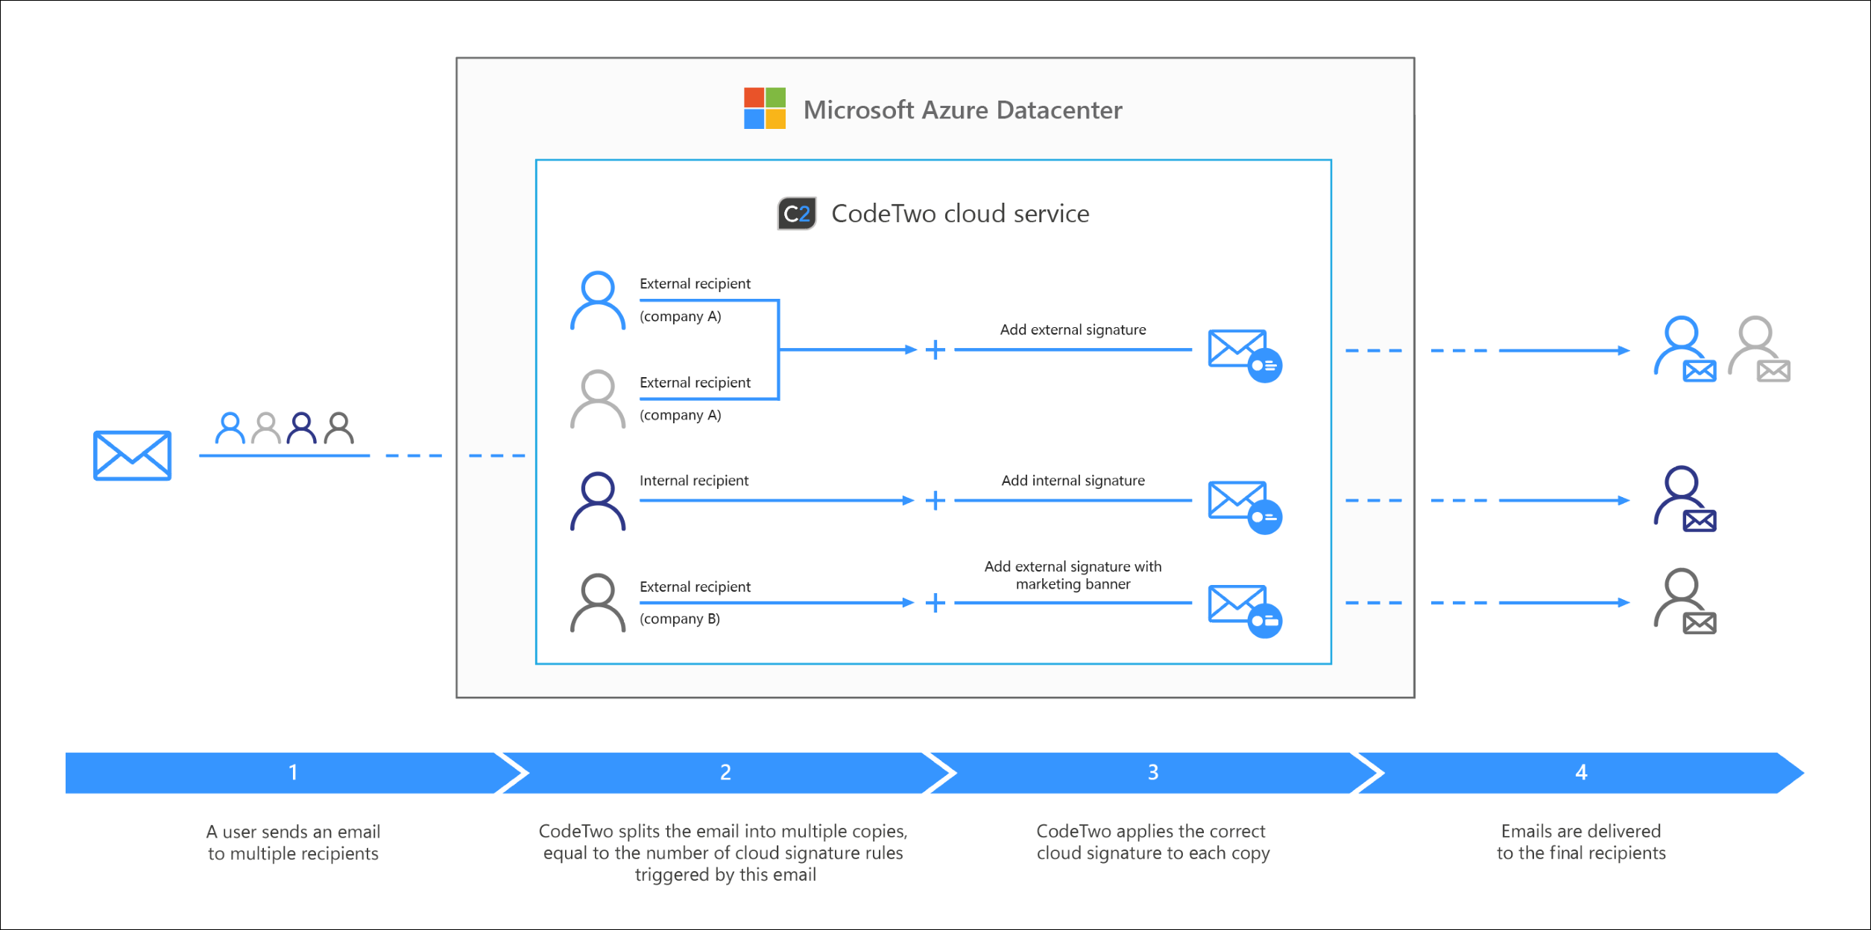
Task: Click the Add internal signature label
Action: point(1073,481)
